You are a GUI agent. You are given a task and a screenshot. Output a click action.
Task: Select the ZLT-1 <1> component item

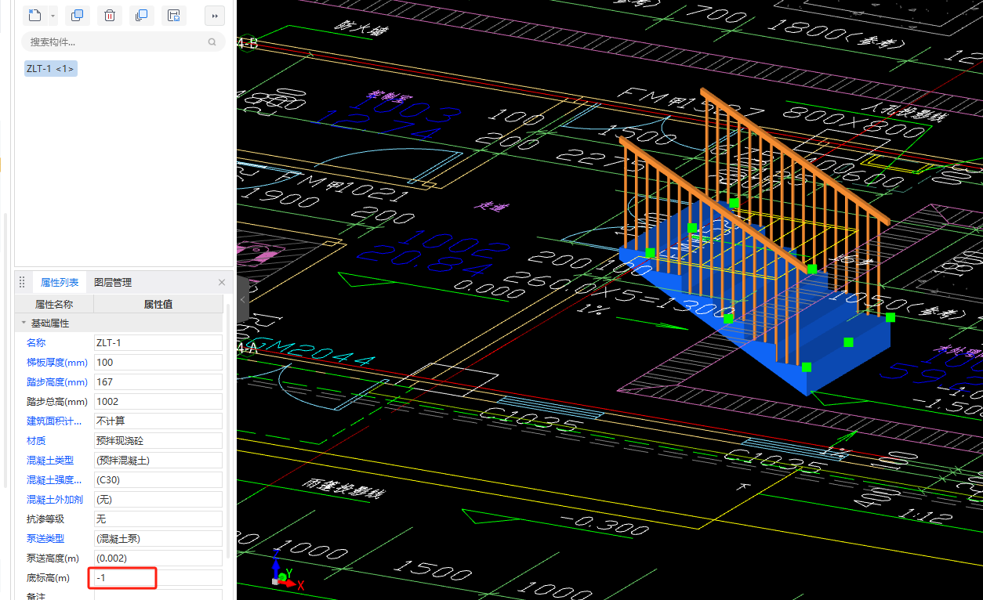click(x=50, y=69)
